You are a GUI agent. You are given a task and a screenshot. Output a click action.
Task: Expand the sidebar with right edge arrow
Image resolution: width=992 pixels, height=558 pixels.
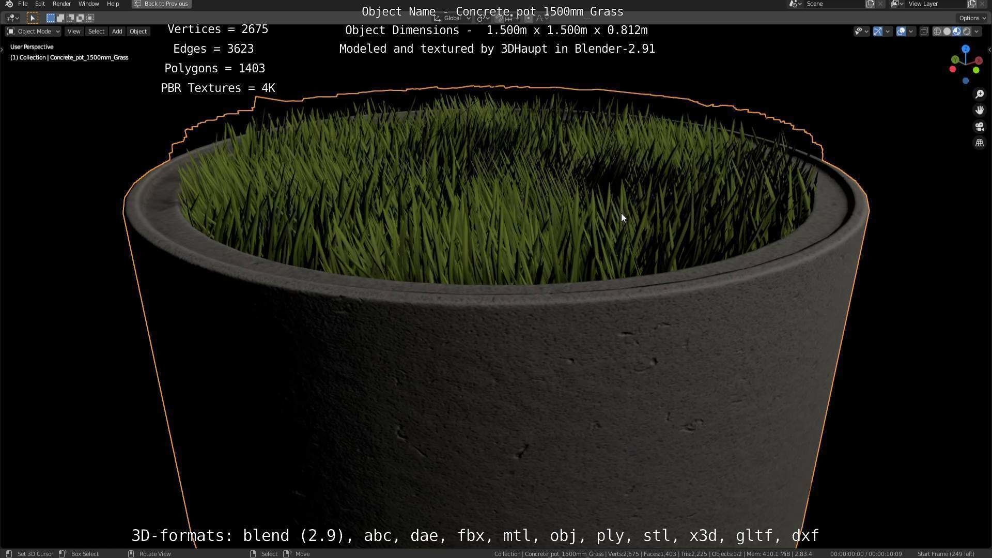point(989,50)
